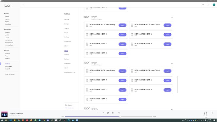This screenshot has width=217, height=122.
Task: Open the About settings tab
Action: pyautogui.click(x=66, y=68)
